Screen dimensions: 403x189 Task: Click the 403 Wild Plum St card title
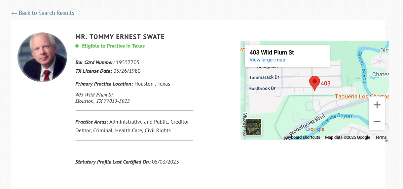272,52
